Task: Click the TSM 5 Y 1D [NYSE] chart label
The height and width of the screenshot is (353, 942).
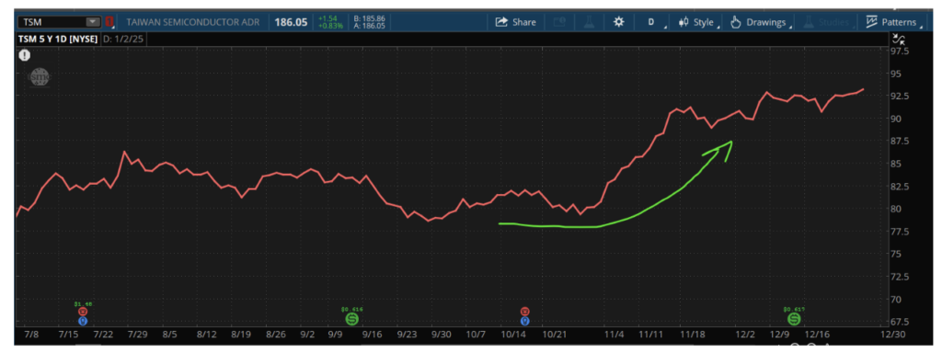Action: tap(57, 39)
